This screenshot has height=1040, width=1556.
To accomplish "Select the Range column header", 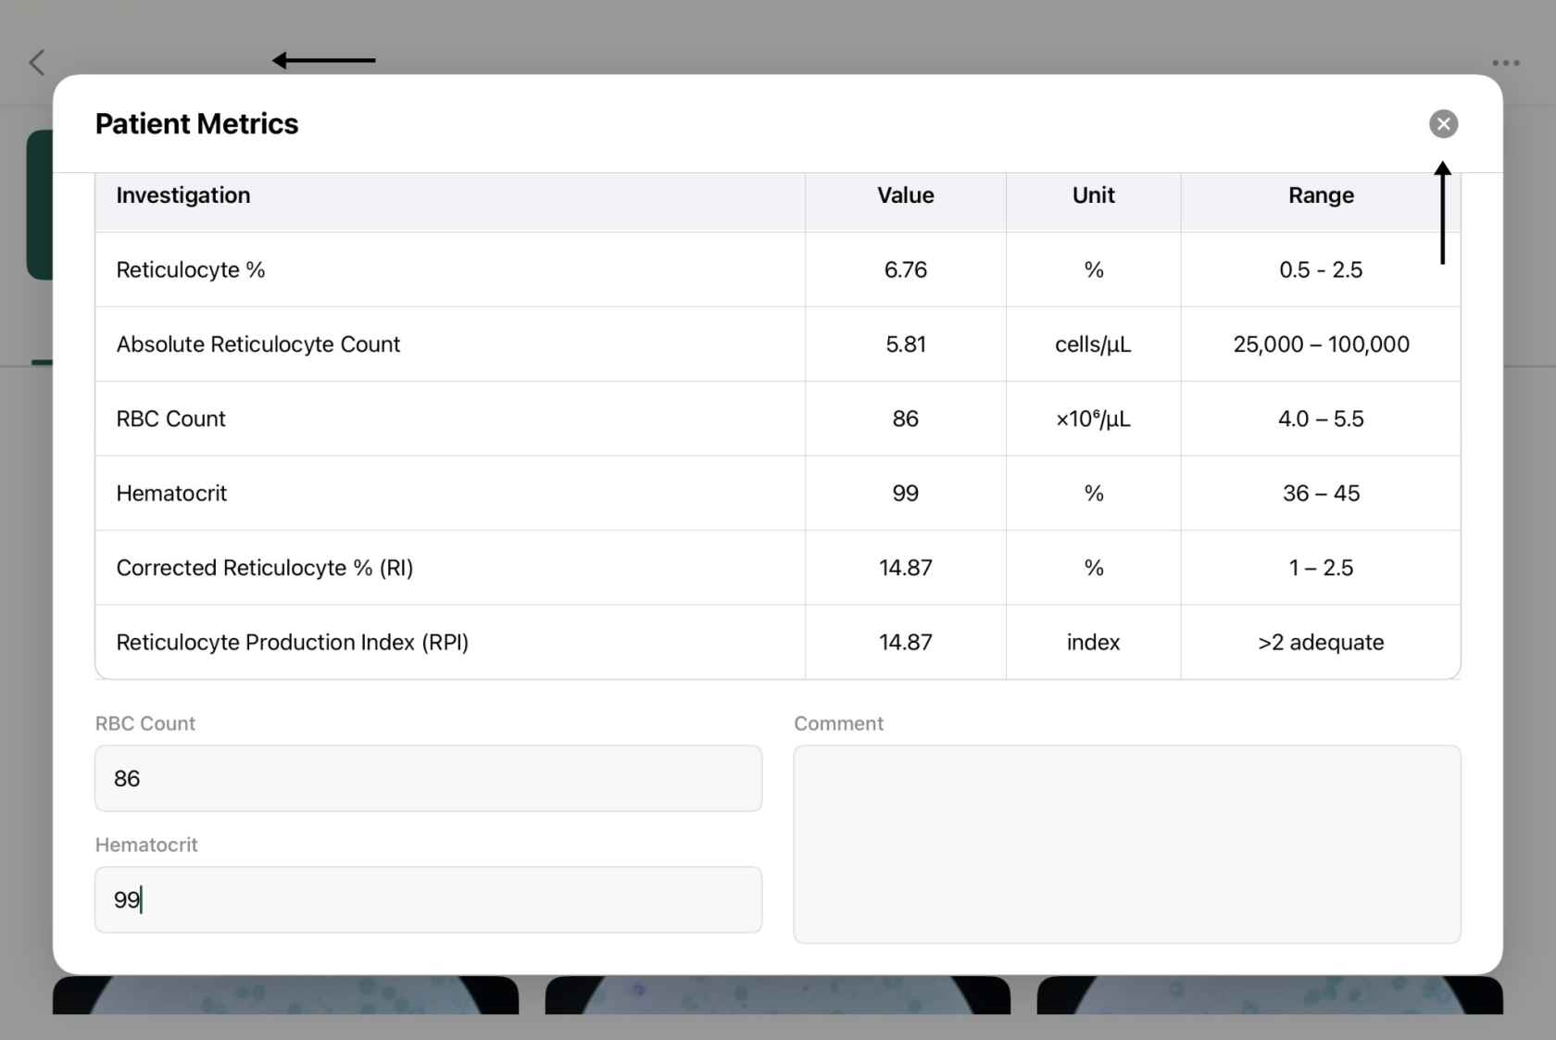I will pyautogui.click(x=1321, y=195).
